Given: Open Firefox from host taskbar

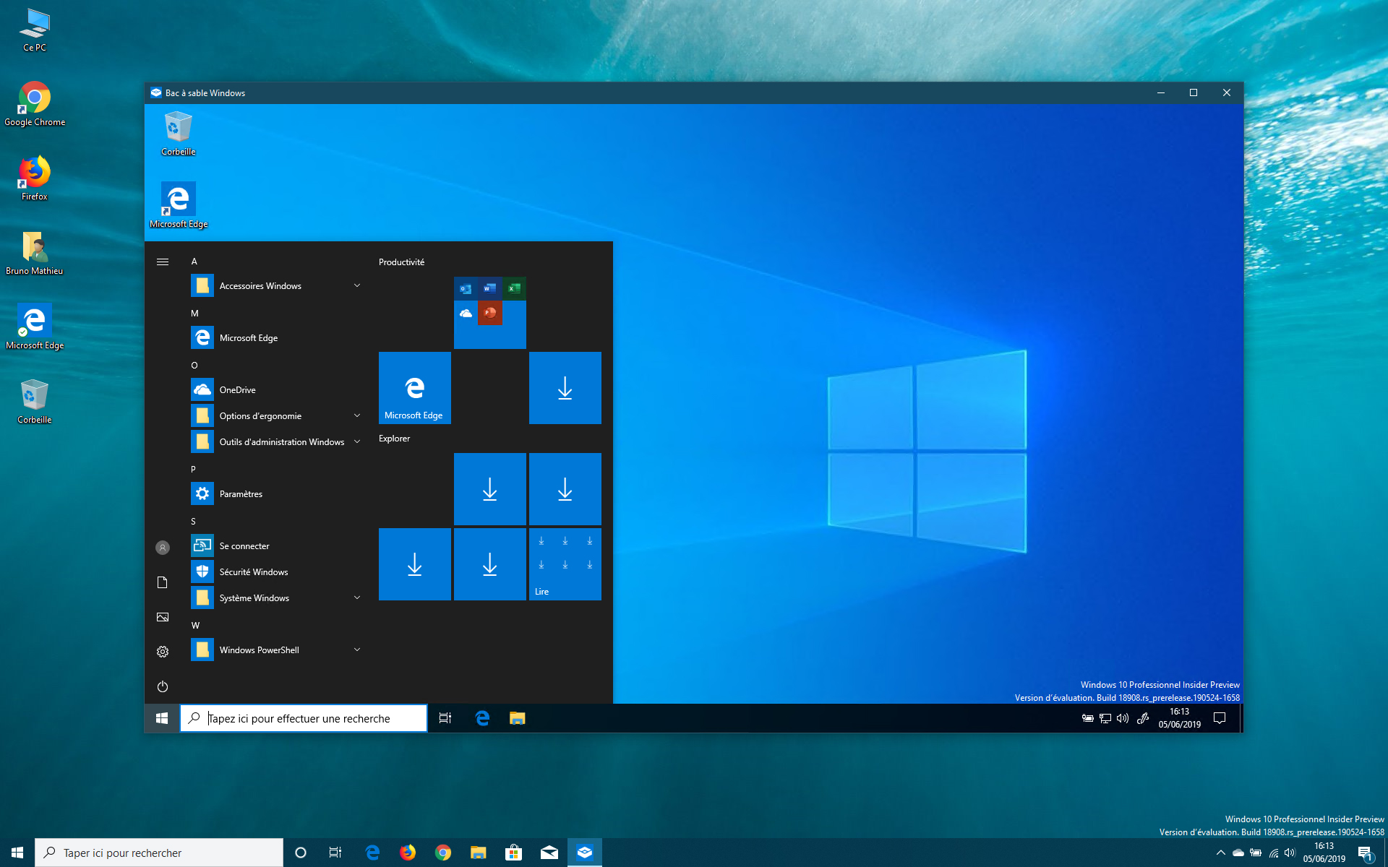Looking at the screenshot, I should coord(408,853).
